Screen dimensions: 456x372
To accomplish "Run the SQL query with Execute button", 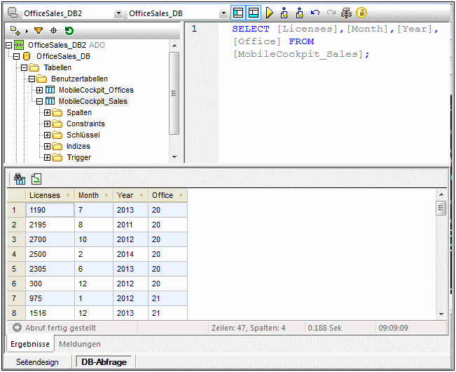I will click(269, 13).
